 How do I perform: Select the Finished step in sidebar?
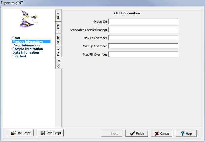pyautogui.click(x=19, y=56)
